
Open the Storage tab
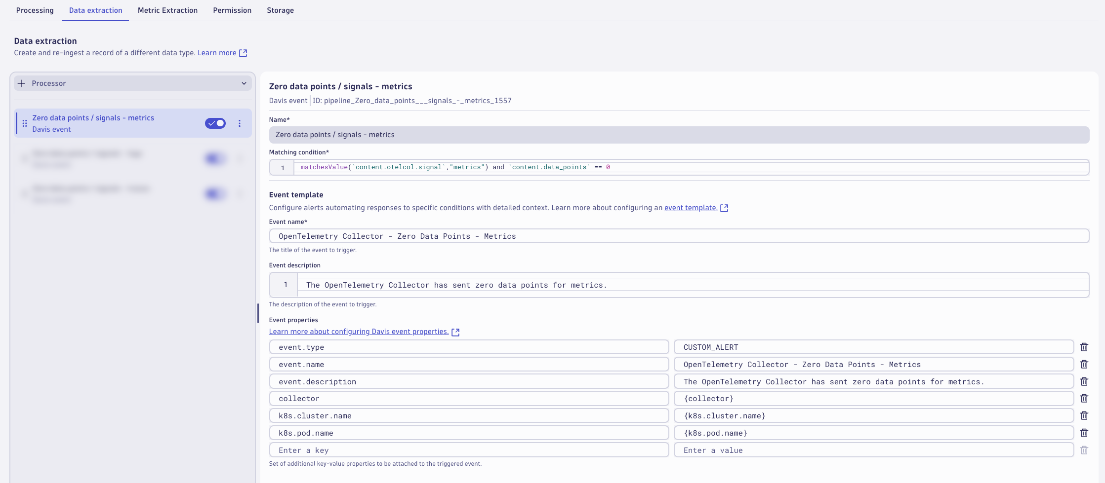(281, 10)
